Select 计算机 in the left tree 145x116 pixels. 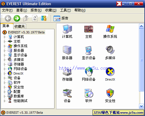tap(19, 37)
